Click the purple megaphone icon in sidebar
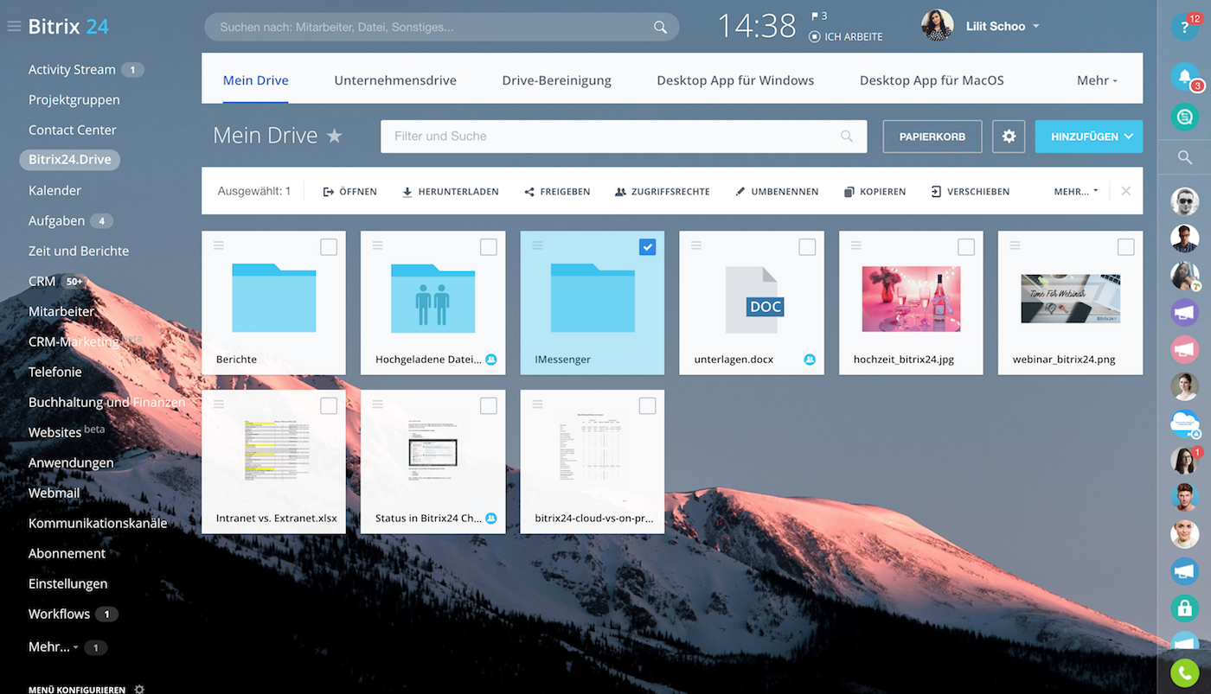Image resolution: width=1211 pixels, height=694 pixels. click(1184, 312)
